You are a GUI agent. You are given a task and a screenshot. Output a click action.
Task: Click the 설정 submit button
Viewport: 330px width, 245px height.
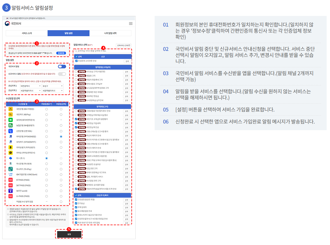click(x=69, y=234)
